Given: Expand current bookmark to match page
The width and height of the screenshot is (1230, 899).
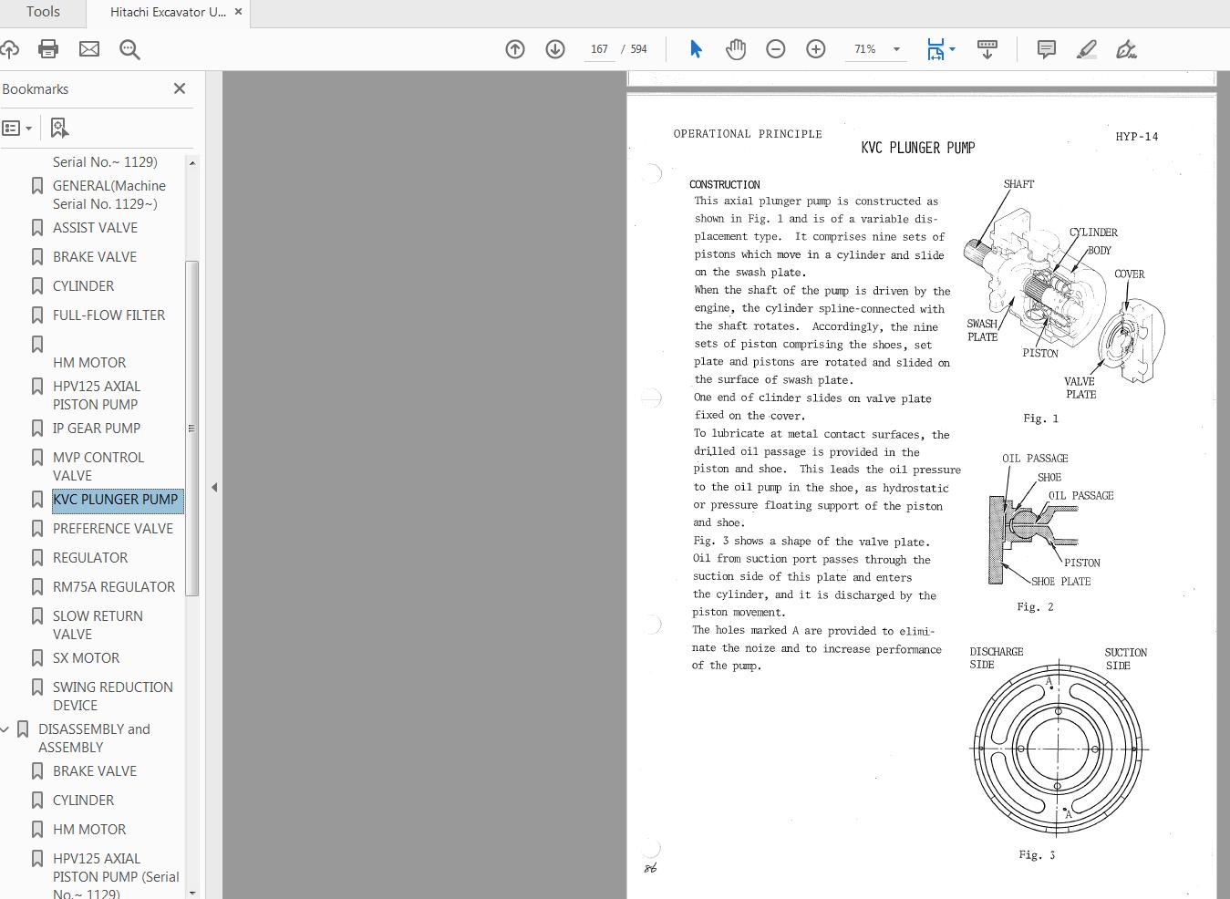Looking at the screenshot, I should 58,128.
